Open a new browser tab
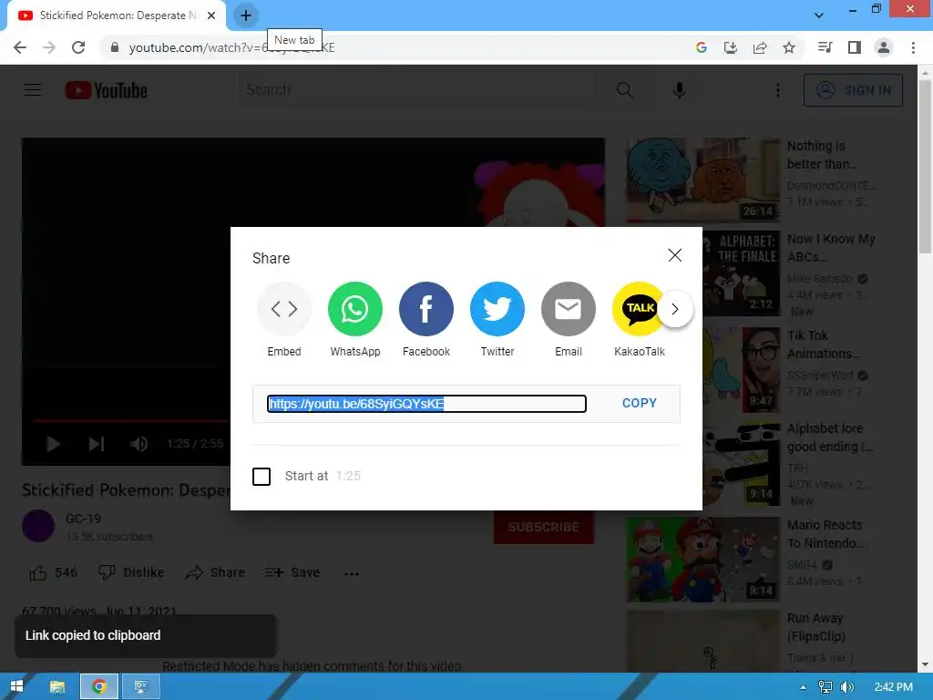The width and height of the screenshot is (933, 700). (x=246, y=15)
